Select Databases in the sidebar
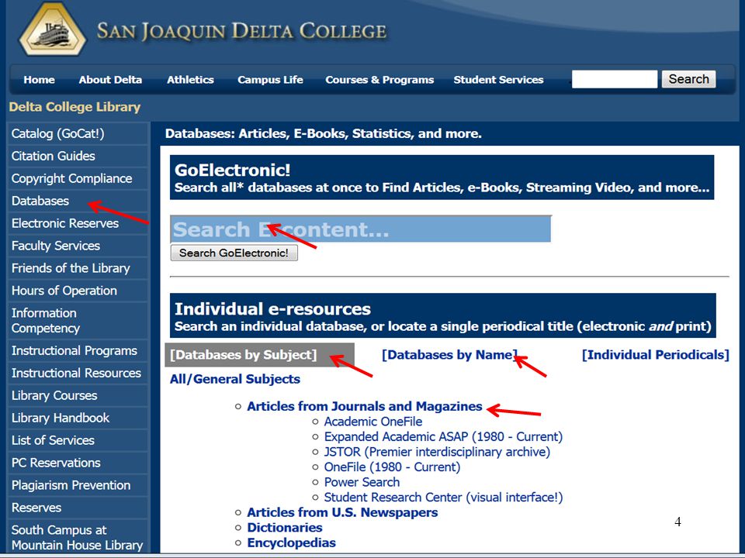The width and height of the screenshot is (745, 558). [40, 201]
